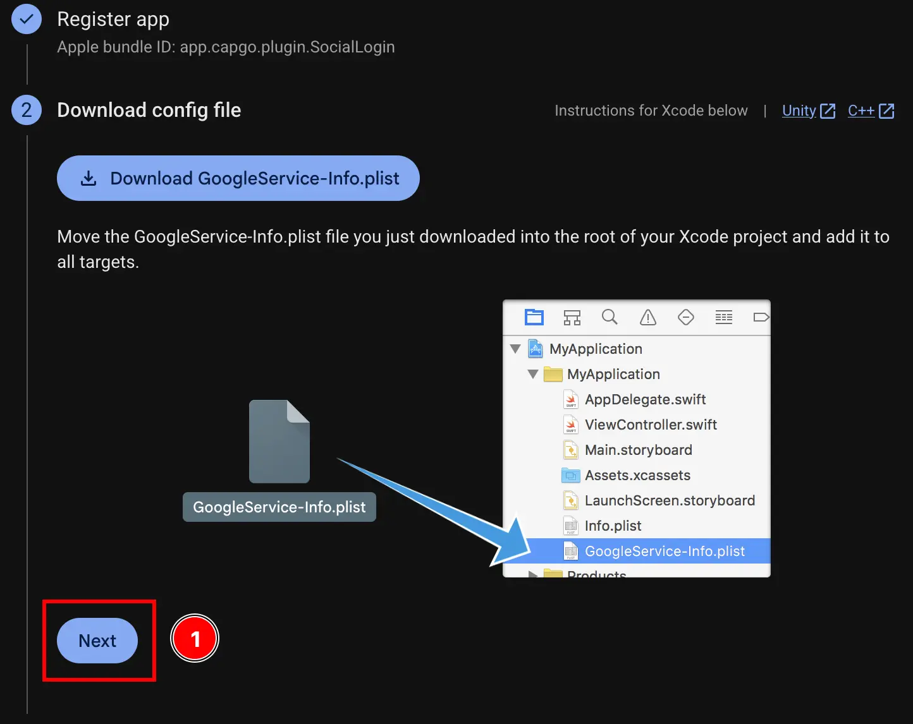Collapse the MyApplication folder group
Viewport: 913px width, 724px height.
(532, 374)
